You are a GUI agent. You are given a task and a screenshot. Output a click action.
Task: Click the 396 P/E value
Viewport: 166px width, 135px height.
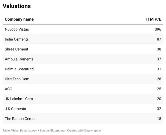click(x=158, y=29)
